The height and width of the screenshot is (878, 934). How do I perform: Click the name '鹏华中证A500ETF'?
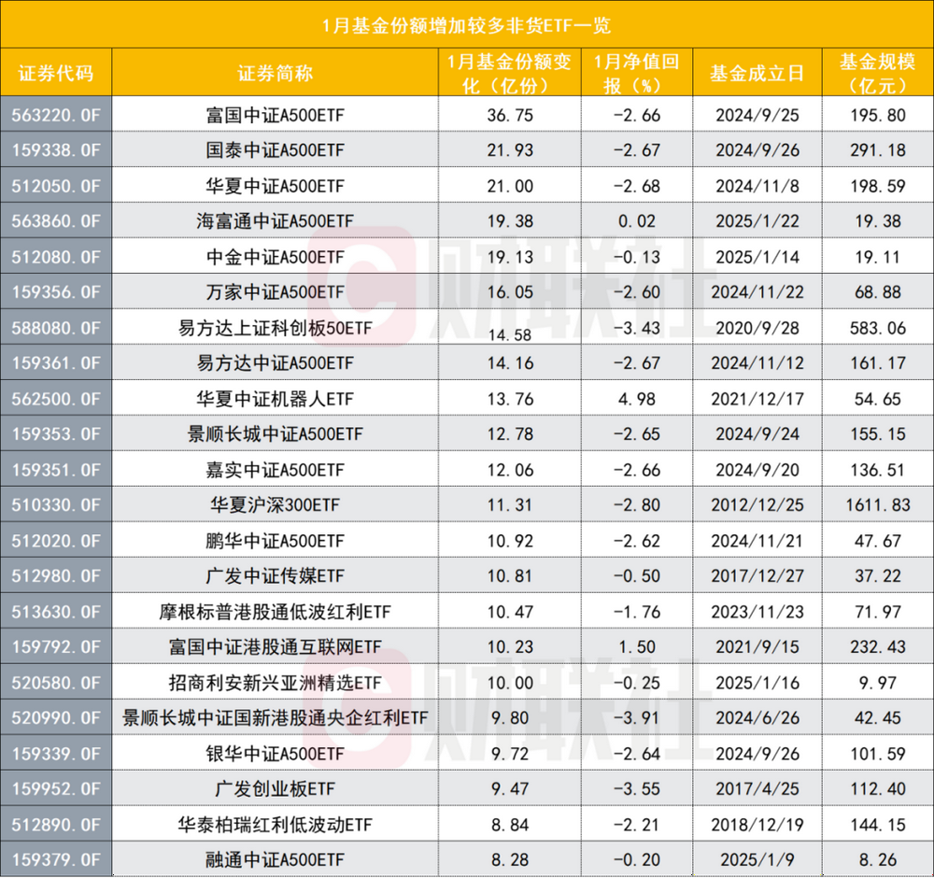pos(276,541)
